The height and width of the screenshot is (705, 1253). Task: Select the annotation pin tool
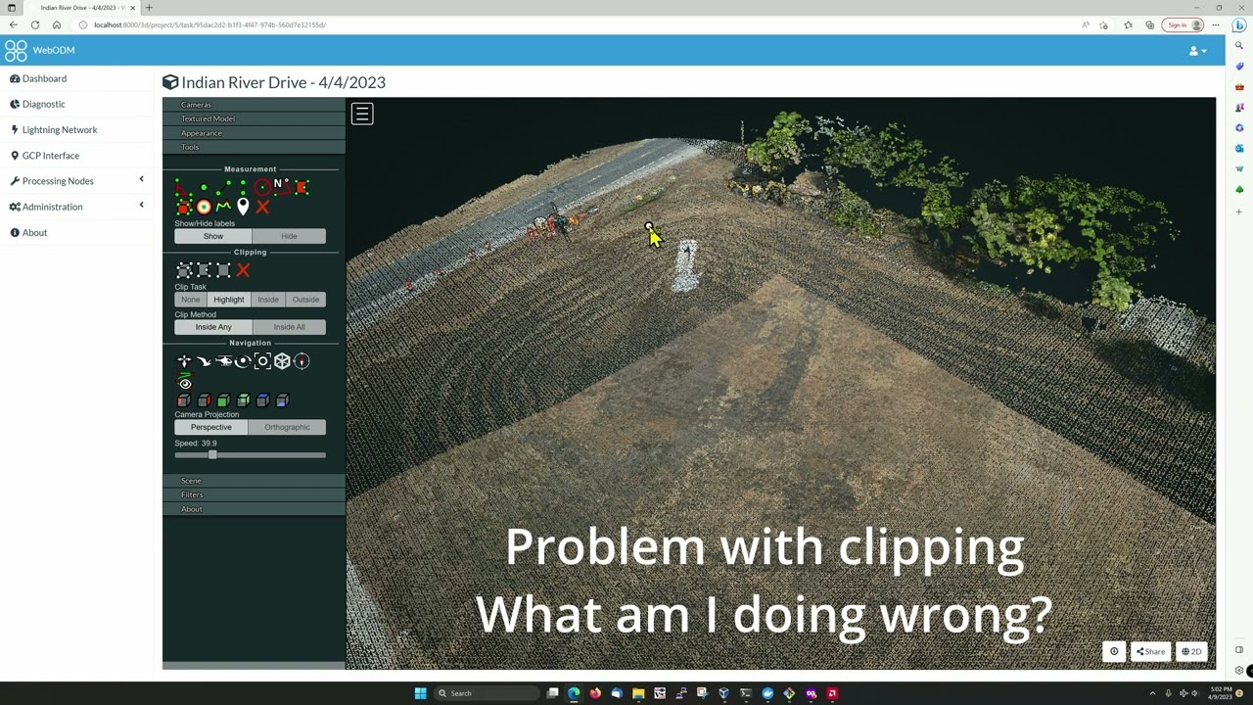click(x=243, y=207)
